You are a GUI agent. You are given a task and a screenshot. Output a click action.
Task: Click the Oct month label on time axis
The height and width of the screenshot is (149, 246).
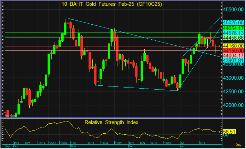15,146
